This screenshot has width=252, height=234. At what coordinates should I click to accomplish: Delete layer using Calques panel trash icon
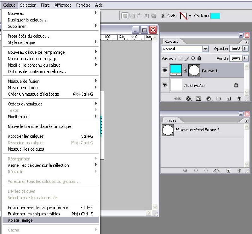tap(239, 99)
